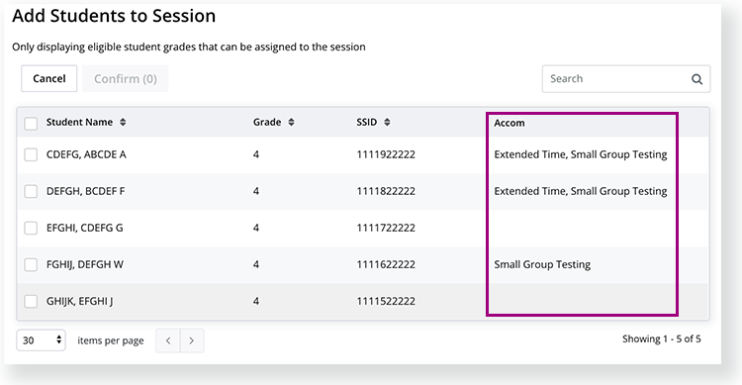This screenshot has width=742, height=385.
Task: Click the Cancel button
Action: click(x=49, y=78)
